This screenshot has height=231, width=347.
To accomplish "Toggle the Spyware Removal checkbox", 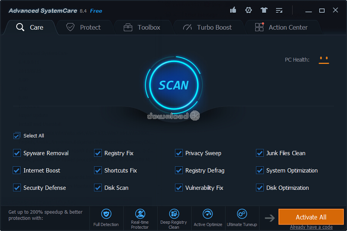I will [17, 153].
